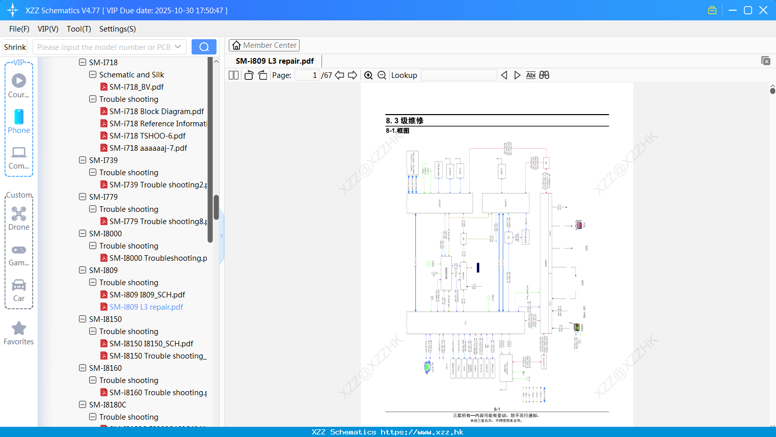This screenshot has width=776, height=437.
Task: Open the File(F) menu
Action: (19, 29)
